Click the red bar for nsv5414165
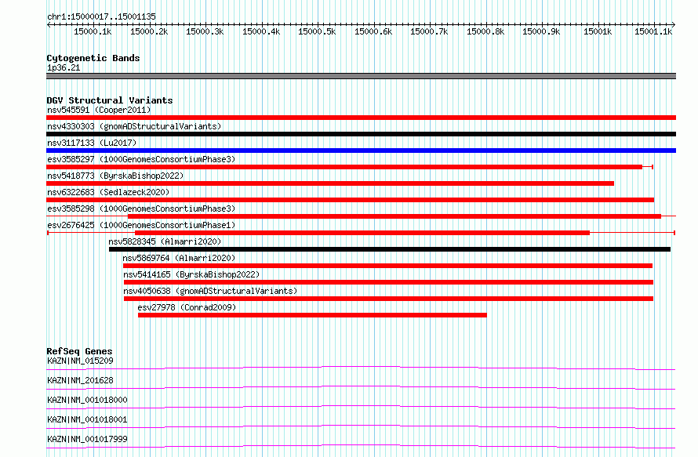 pos(389,282)
